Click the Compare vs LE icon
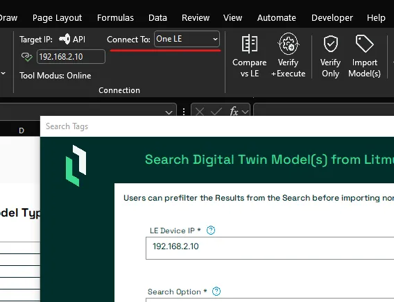Screen dimensions: 394x302 click(249, 44)
